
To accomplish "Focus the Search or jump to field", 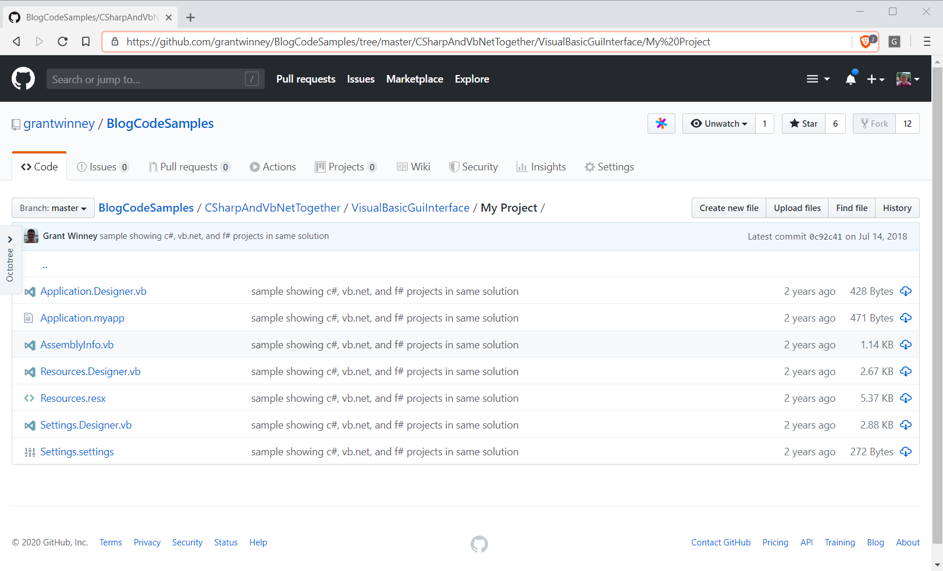I will point(147,79).
